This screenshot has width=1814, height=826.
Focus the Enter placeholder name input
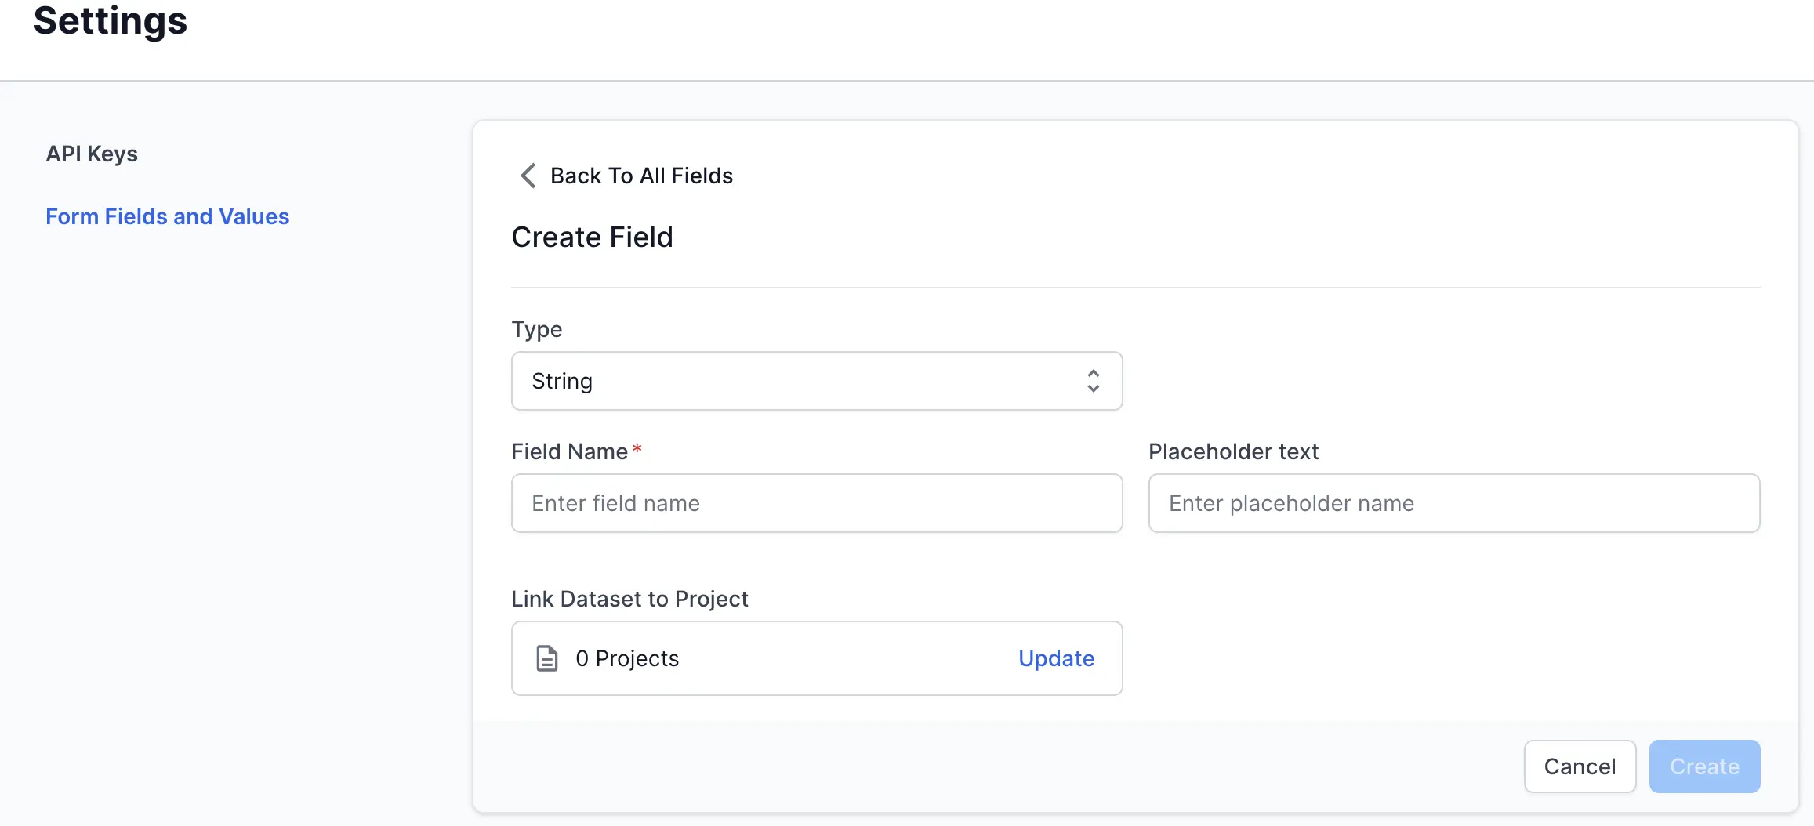coord(1453,503)
